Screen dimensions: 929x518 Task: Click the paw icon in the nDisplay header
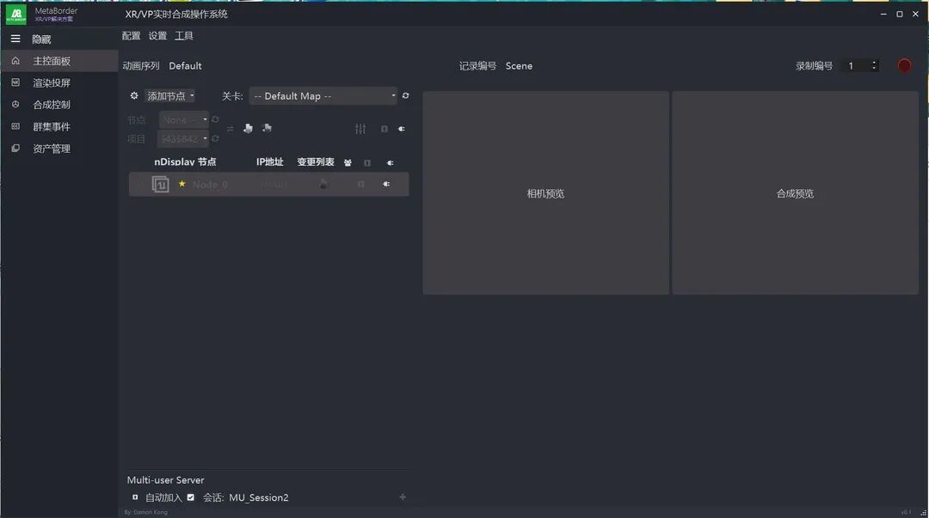pos(348,163)
